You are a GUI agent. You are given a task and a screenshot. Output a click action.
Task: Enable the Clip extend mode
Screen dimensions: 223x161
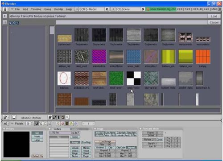111,148
